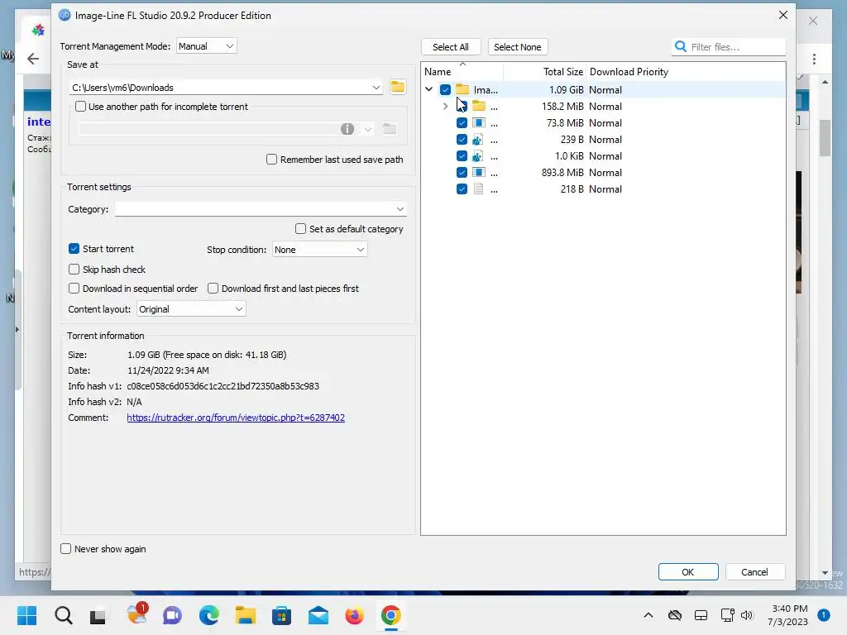Open Microsoft Store from the taskbar

[x=281, y=615]
